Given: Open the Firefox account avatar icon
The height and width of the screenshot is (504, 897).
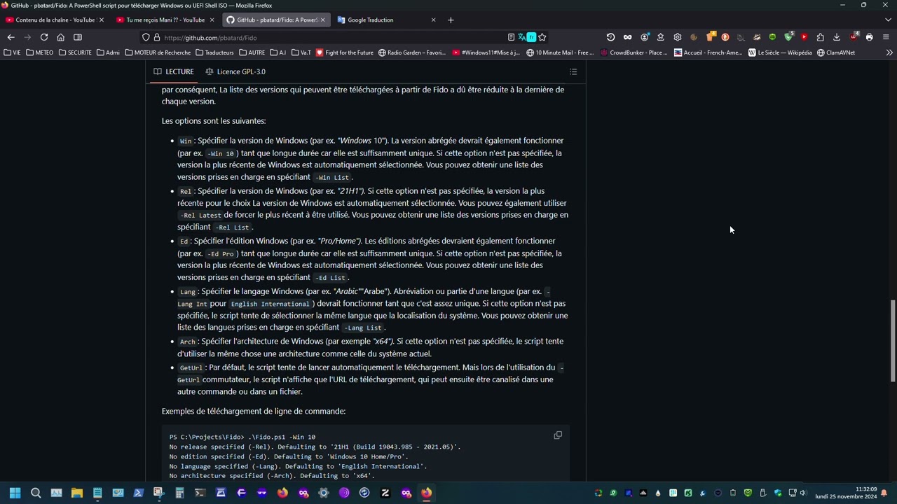Looking at the screenshot, I should pyautogui.click(x=644, y=37).
